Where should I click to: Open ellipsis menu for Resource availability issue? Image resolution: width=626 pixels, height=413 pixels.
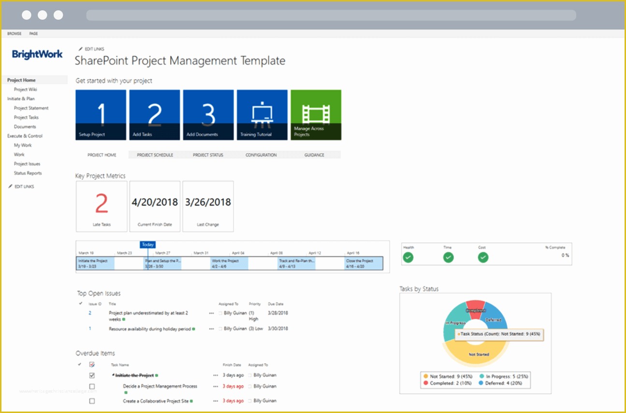point(211,329)
